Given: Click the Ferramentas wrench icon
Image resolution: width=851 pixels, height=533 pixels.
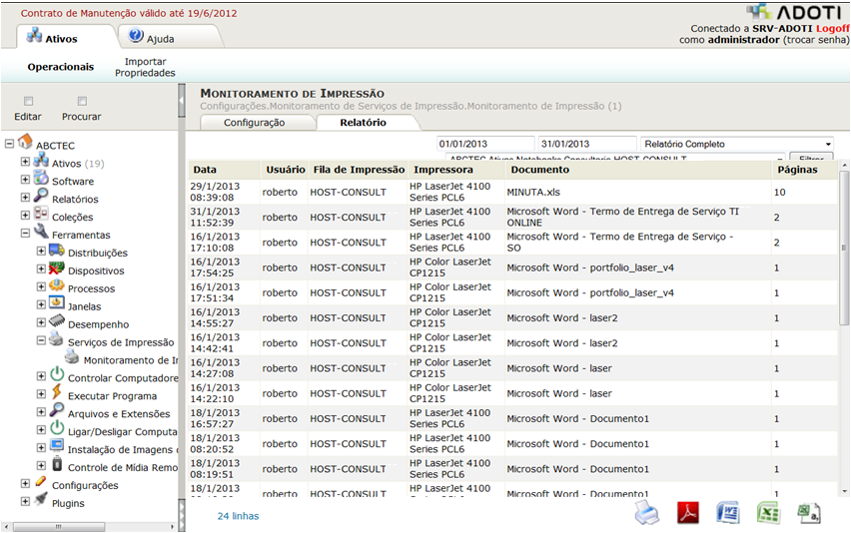Looking at the screenshot, I should click(41, 233).
